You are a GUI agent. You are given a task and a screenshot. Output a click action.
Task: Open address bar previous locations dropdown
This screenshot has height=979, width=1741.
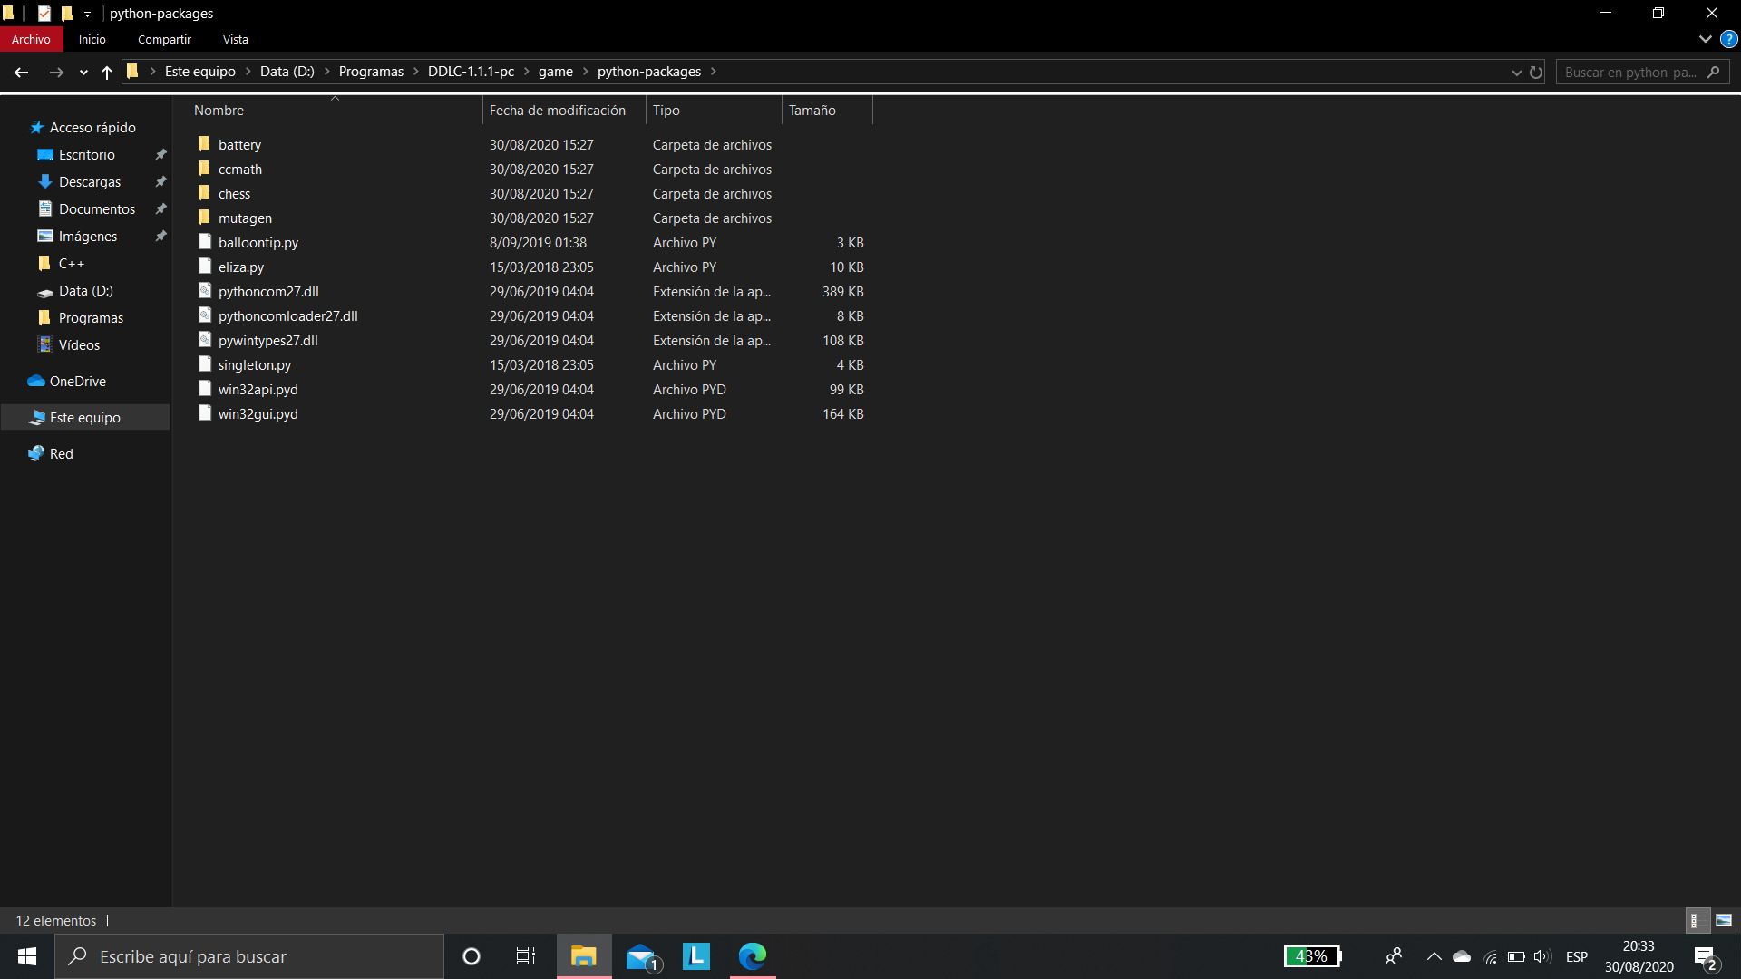click(1516, 73)
